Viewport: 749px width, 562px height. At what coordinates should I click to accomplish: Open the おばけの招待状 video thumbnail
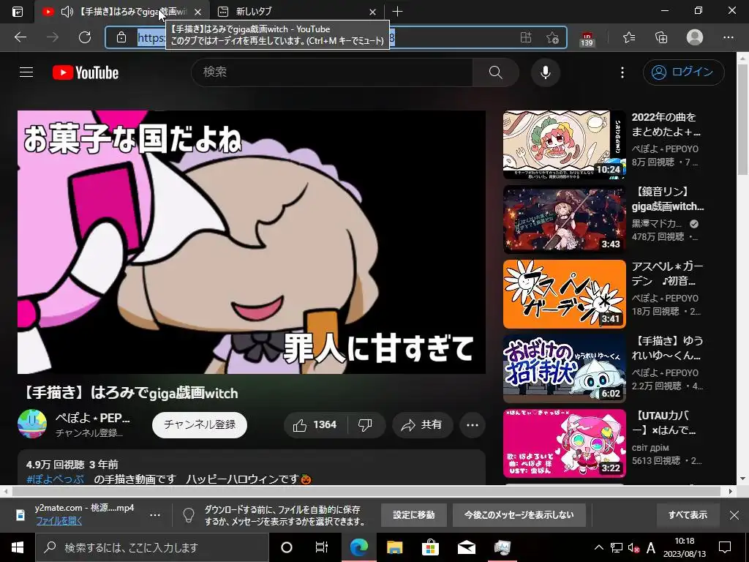[564, 369]
